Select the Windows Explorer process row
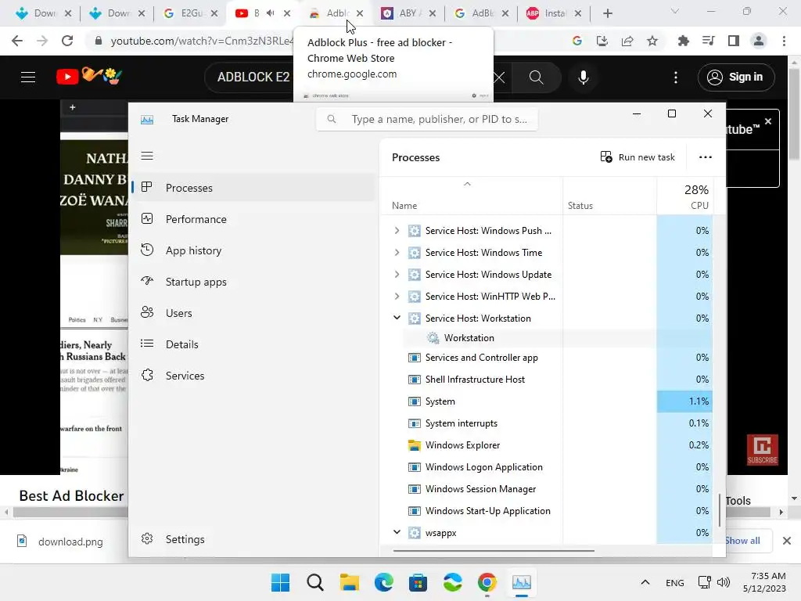This screenshot has height=601, width=801. [547, 445]
